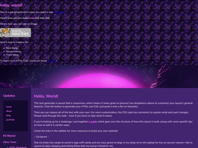Screen dimensions: 198x148
Task: Click the 'Here's how you can add an image:' text
Action: coord(19,24)
